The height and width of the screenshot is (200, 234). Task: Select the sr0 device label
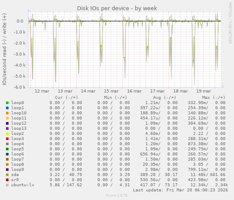[15, 180]
